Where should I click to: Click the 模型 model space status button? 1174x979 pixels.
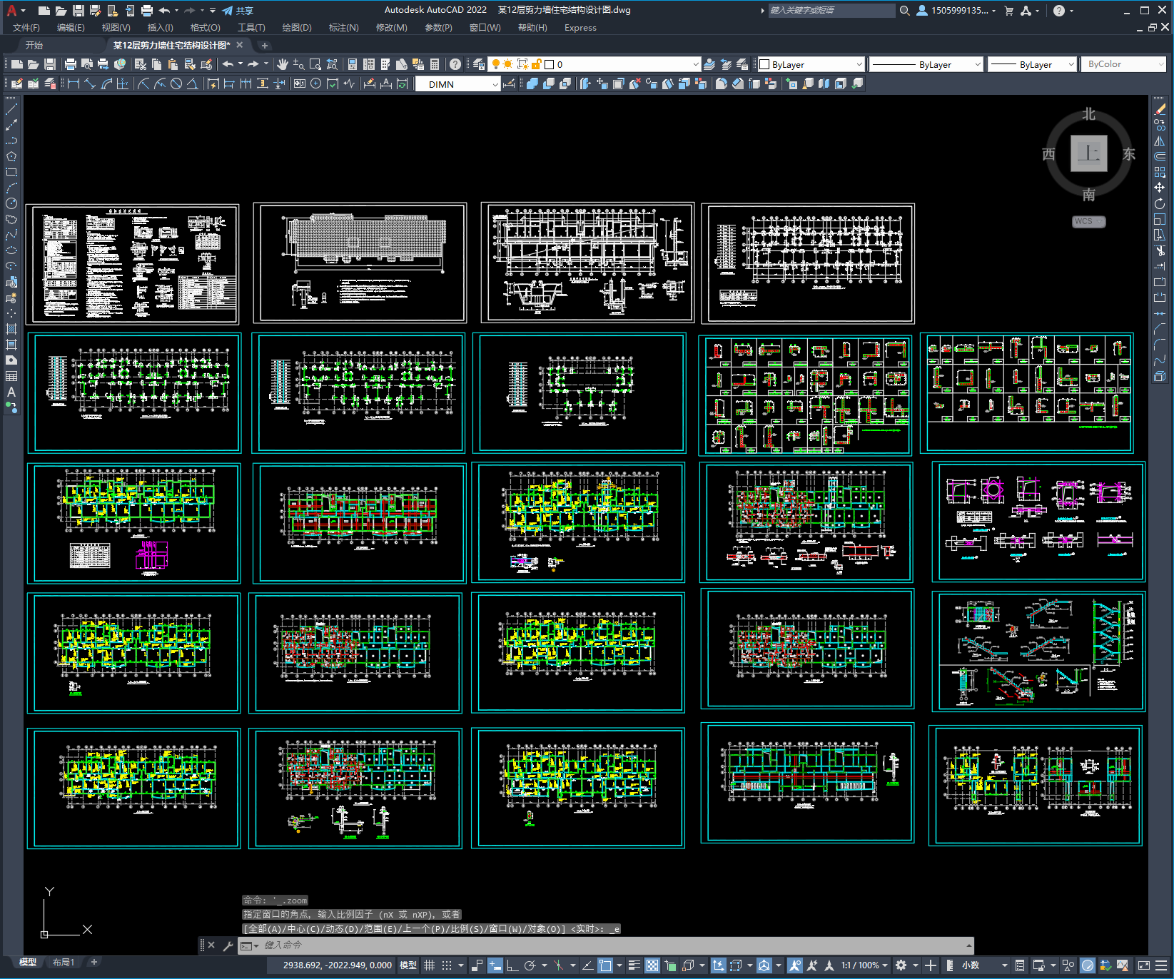pyautogui.click(x=408, y=965)
